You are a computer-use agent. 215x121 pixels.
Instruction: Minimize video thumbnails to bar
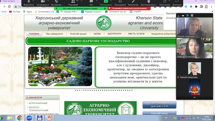(x=179, y=16)
